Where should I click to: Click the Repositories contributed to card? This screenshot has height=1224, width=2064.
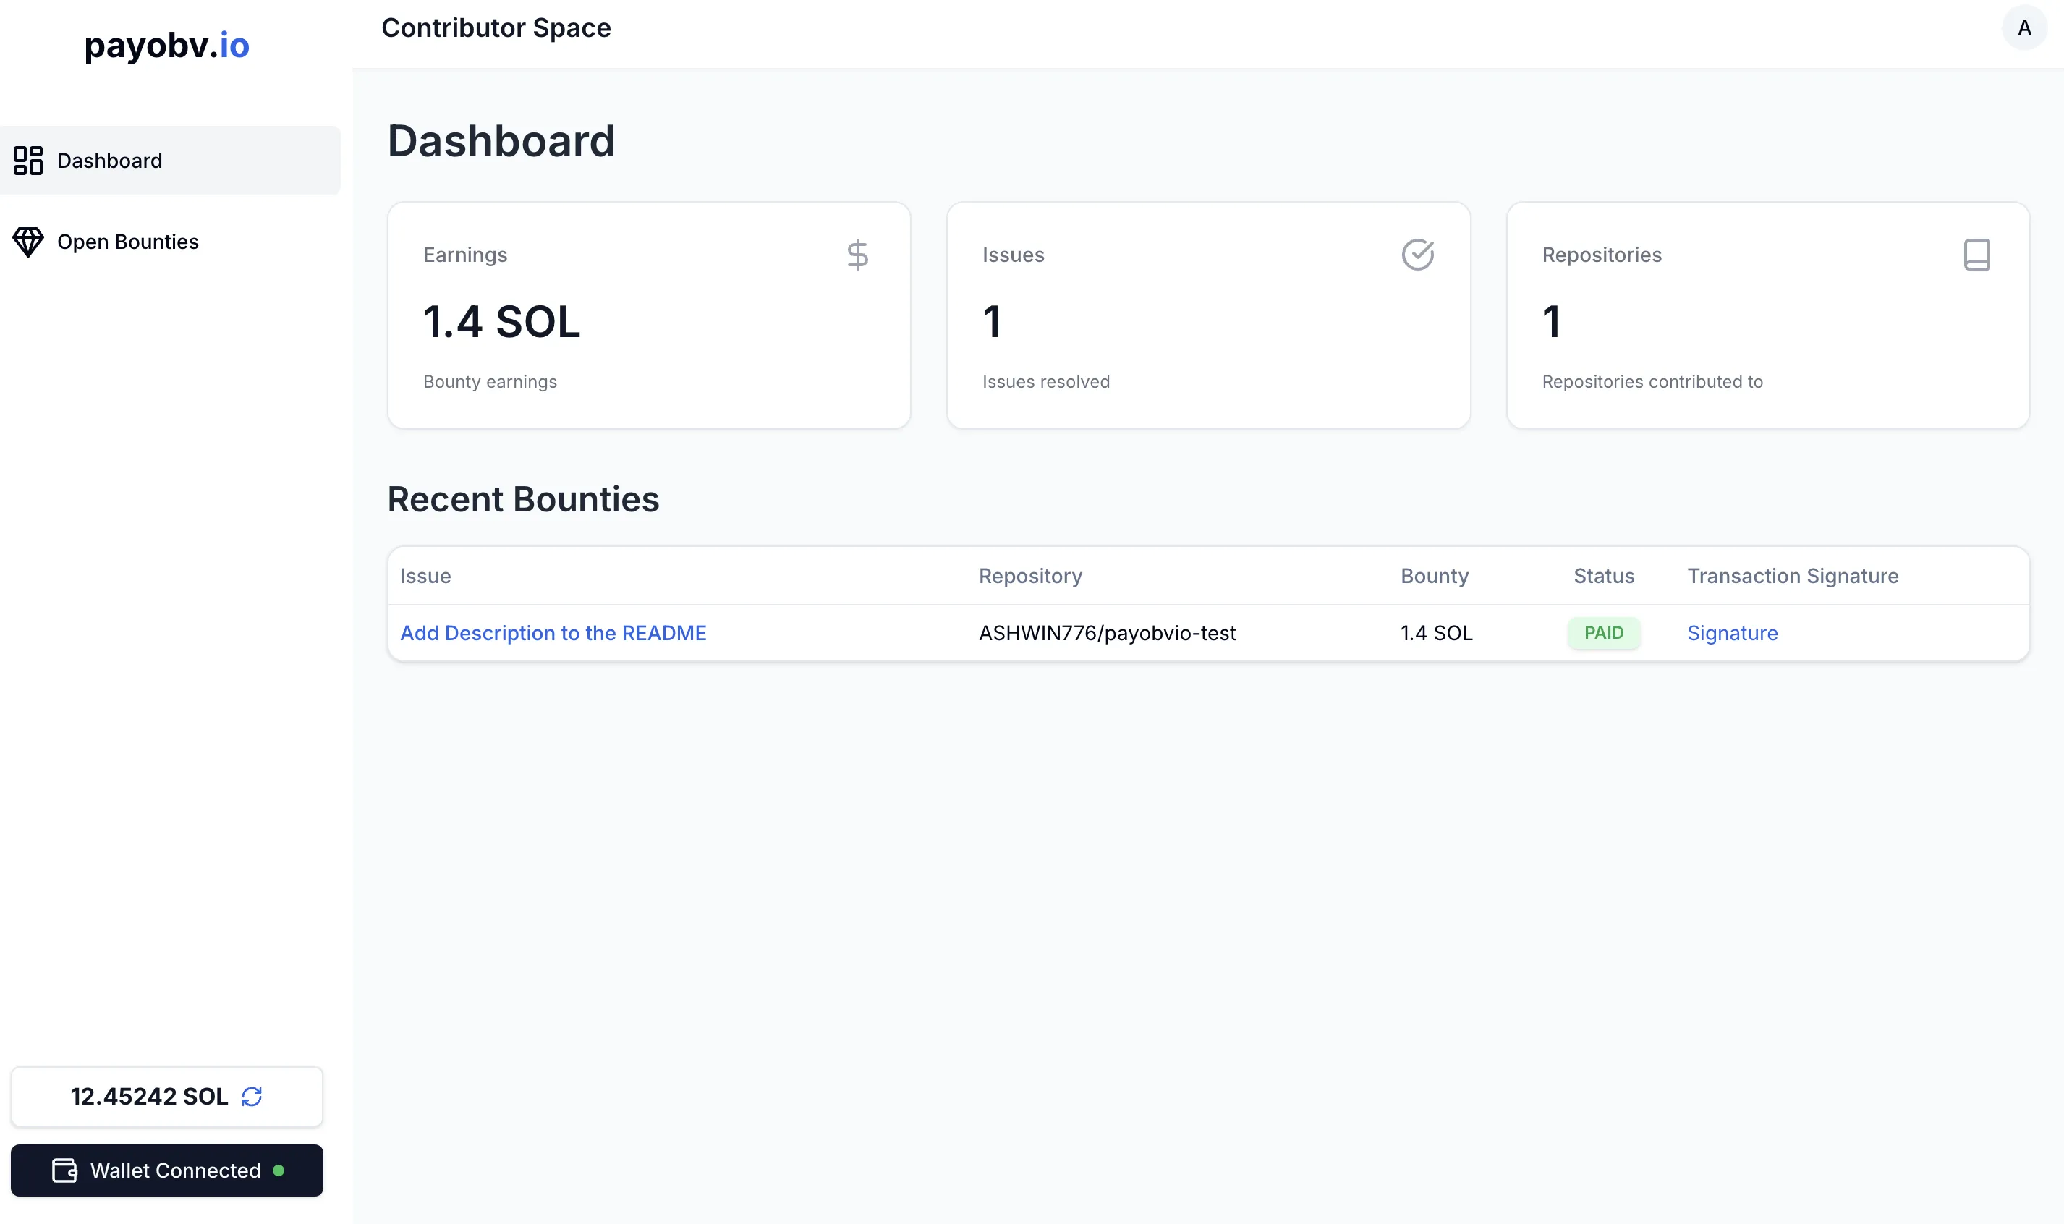click(1767, 315)
